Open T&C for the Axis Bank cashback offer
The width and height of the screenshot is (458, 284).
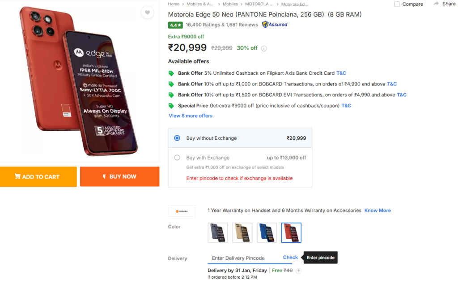(341, 73)
